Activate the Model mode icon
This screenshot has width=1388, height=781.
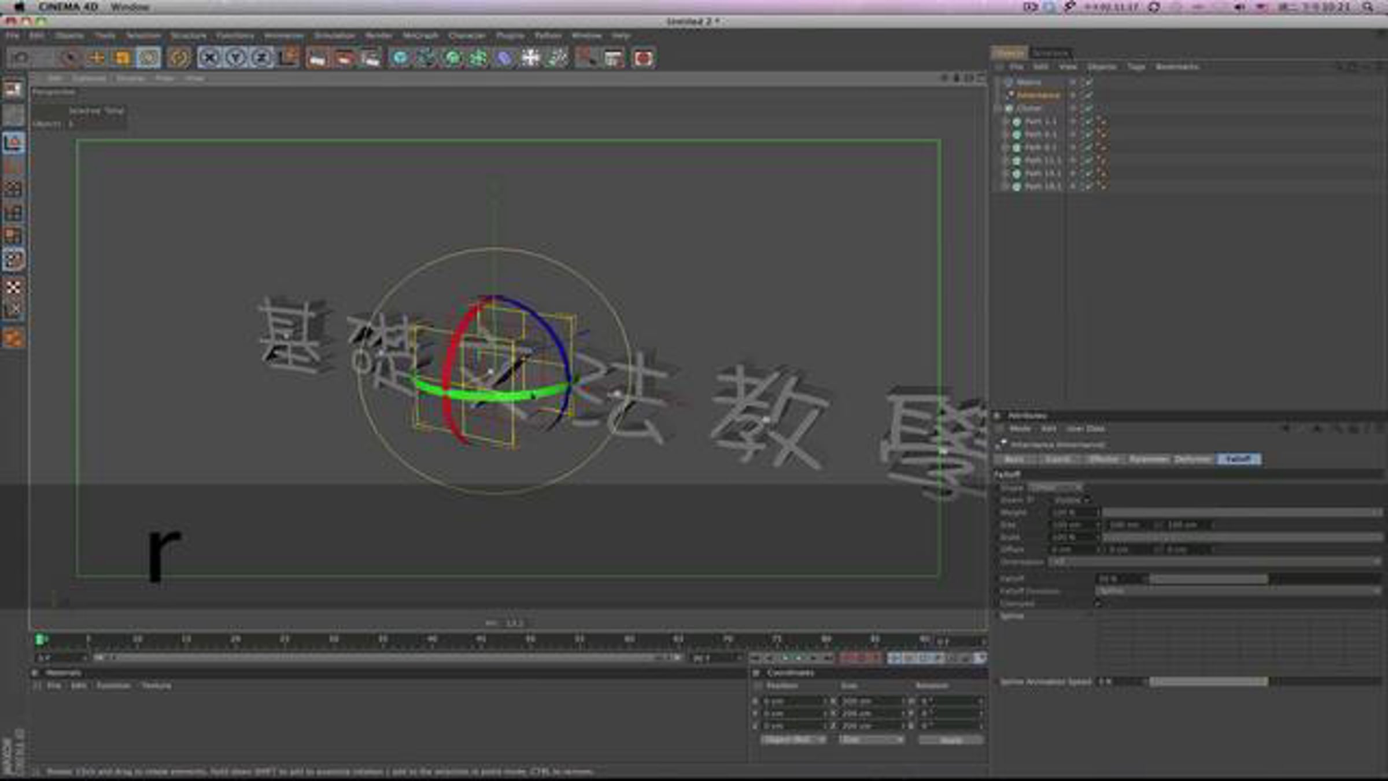tap(14, 143)
